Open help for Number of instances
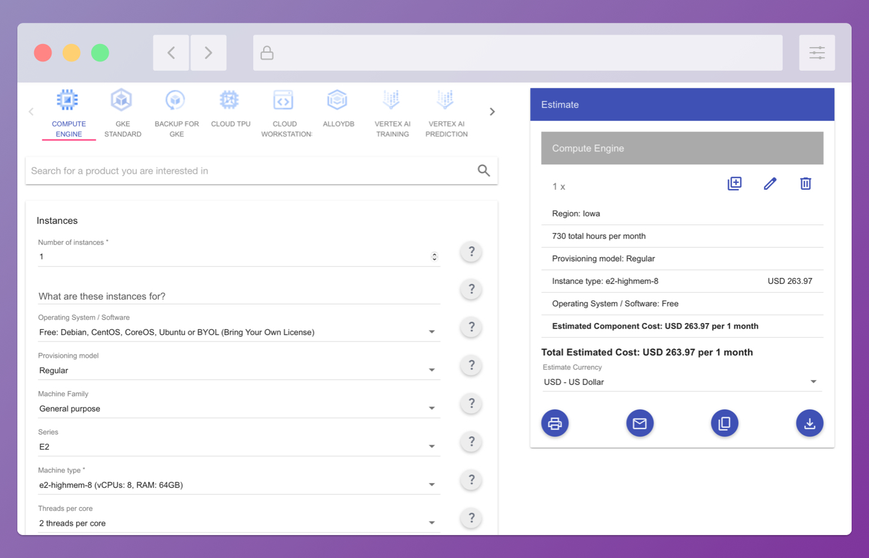The image size is (869, 558). tap(472, 252)
